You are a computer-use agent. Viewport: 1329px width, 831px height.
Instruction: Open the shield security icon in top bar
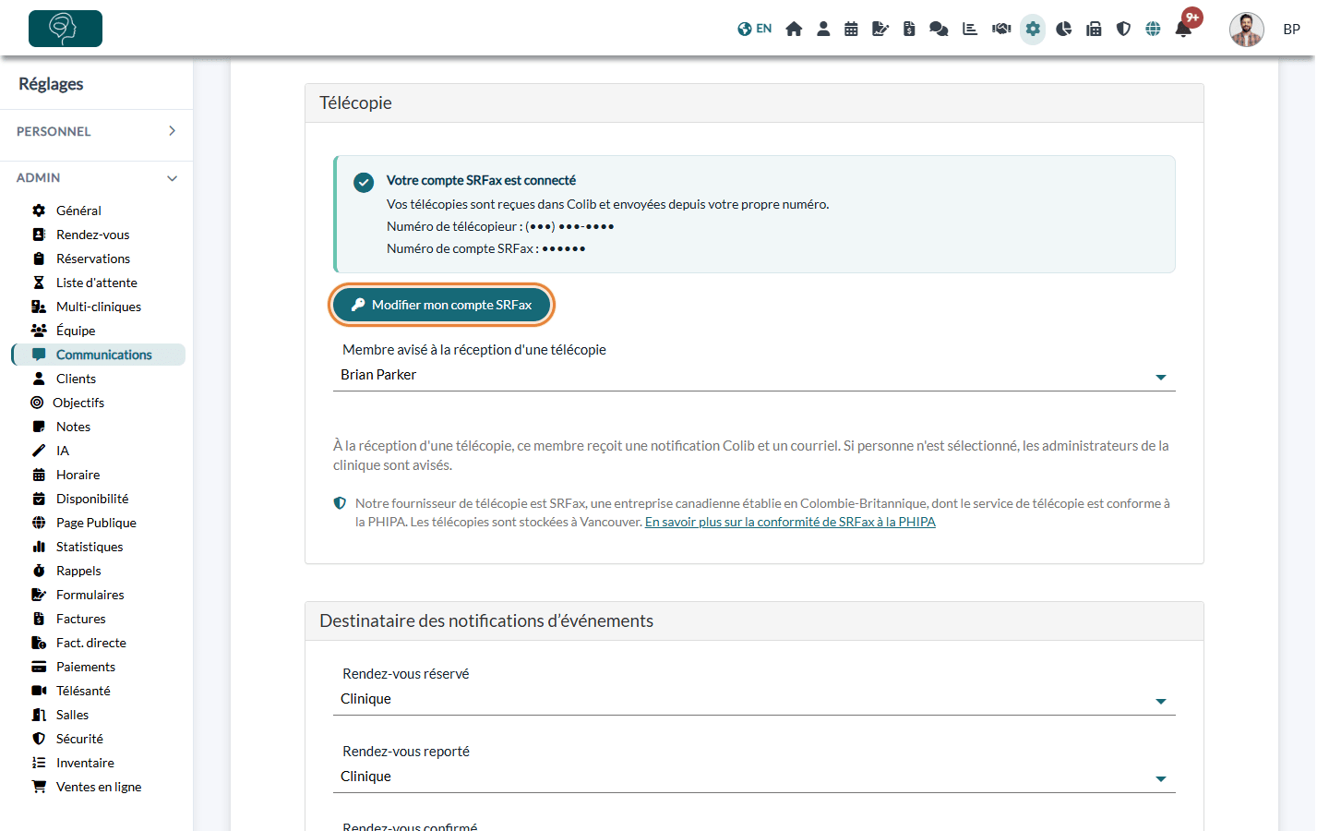pyautogui.click(x=1123, y=29)
